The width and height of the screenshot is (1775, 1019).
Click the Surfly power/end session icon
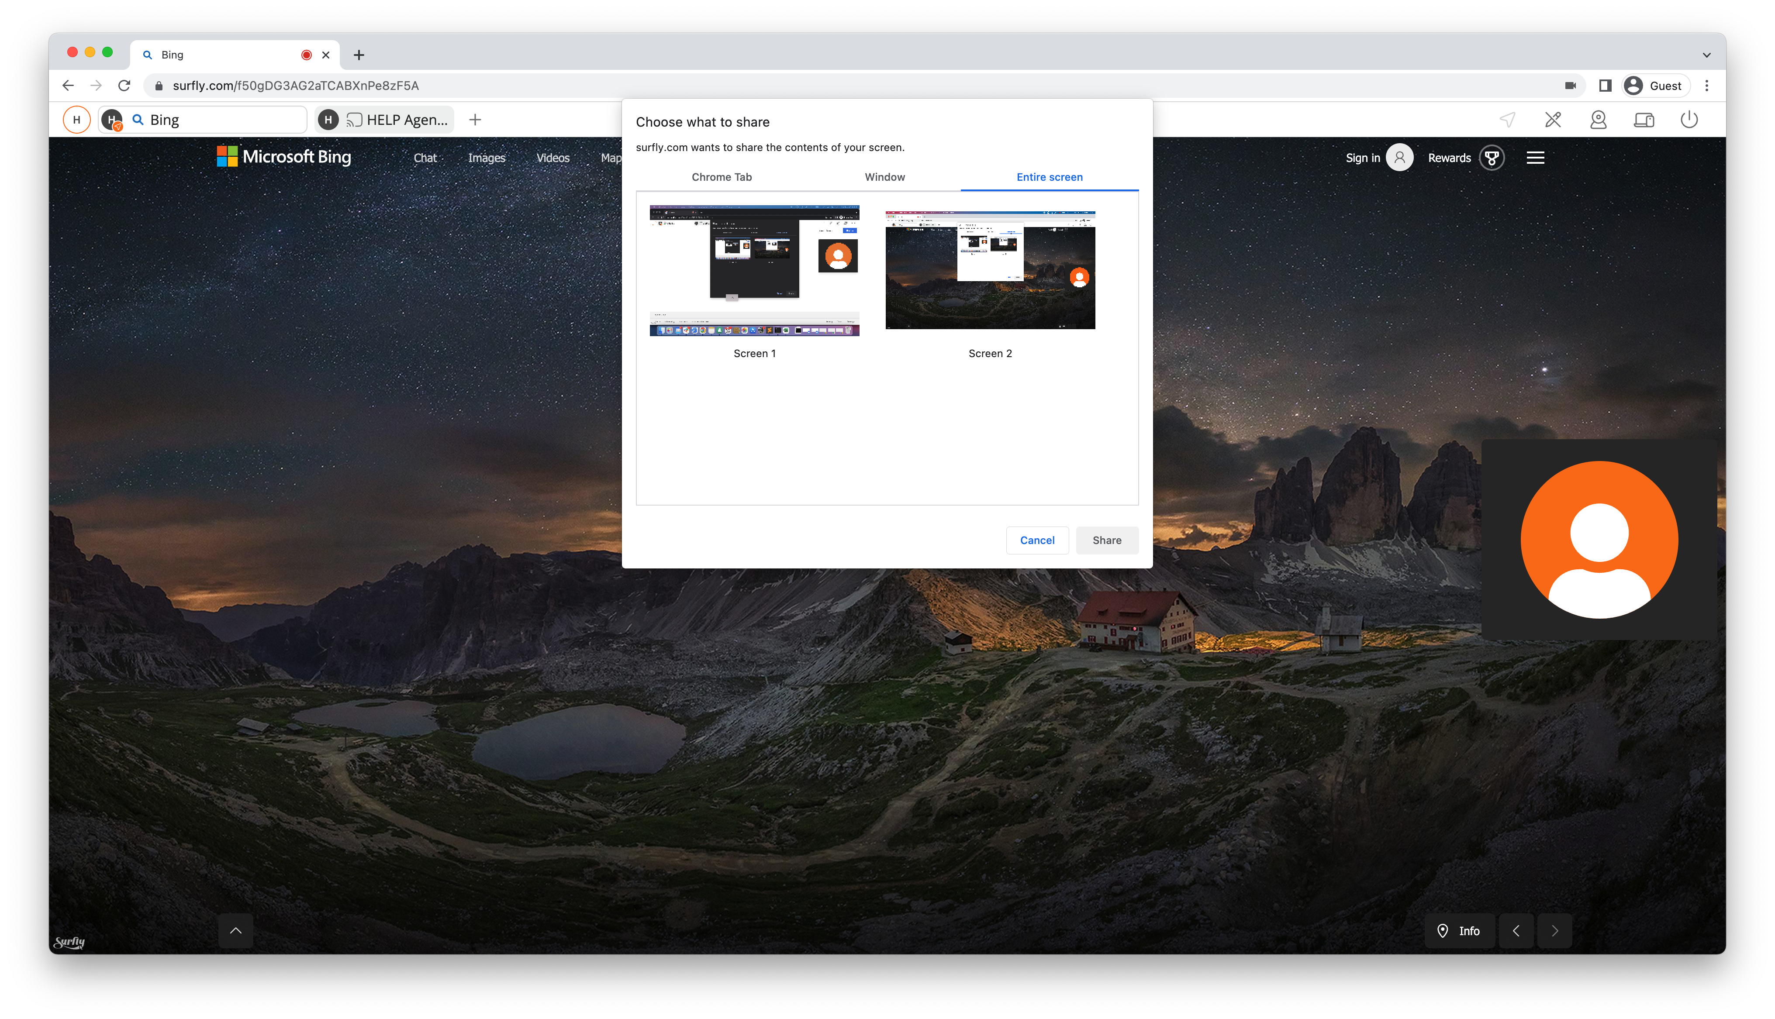[x=1689, y=120]
